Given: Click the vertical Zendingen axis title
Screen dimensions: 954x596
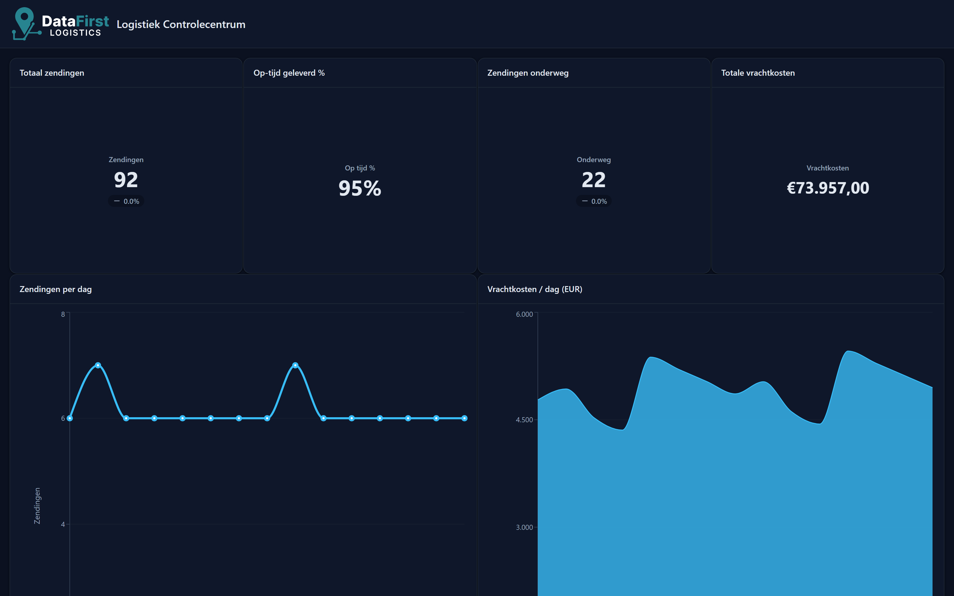Looking at the screenshot, I should [x=37, y=506].
